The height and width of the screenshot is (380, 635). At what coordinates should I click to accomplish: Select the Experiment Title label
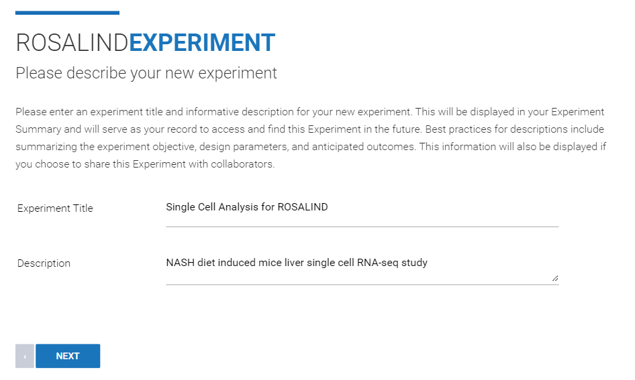[x=55, y=208]
